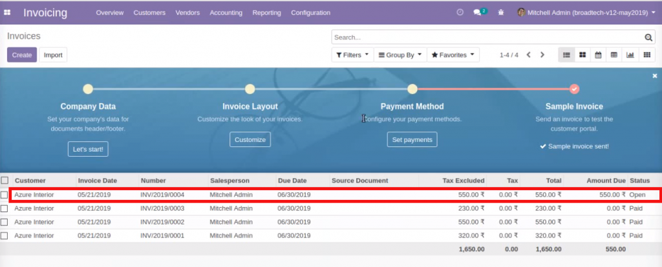Click the search magnifier icon
Screen dimensions: 662x267
coord(648,37)
